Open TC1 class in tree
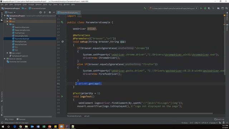Viewport: 229px width, 129px height. 15,47
